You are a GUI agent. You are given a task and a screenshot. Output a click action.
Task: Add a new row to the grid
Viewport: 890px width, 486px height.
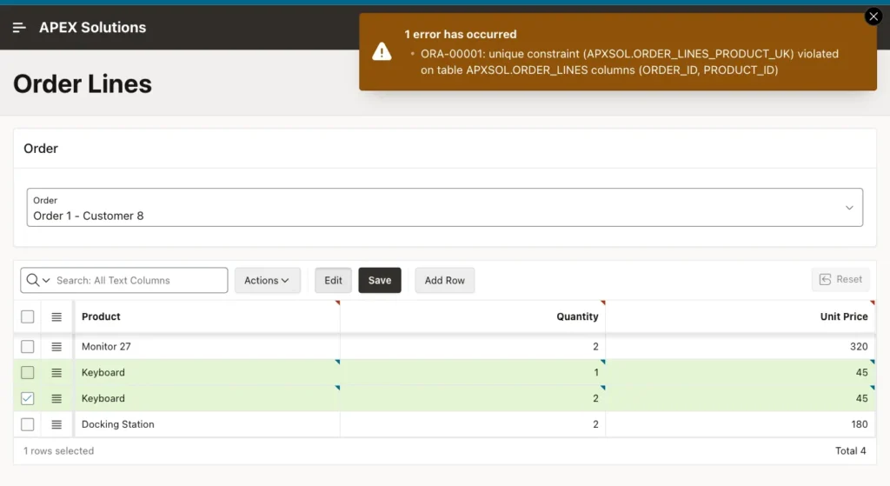(444, 280)
